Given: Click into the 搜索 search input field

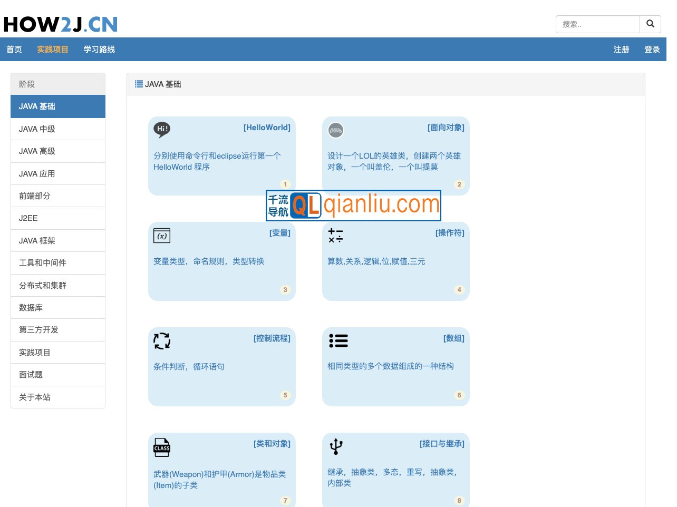Looking at the screenshot, I should (597, 24).
